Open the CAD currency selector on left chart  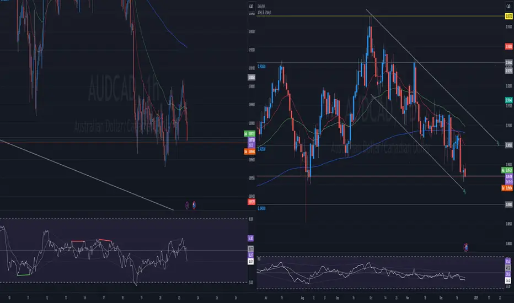[251, 6]
